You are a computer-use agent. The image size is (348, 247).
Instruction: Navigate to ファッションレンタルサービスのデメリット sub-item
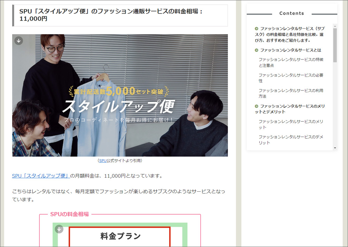(291, 140)
